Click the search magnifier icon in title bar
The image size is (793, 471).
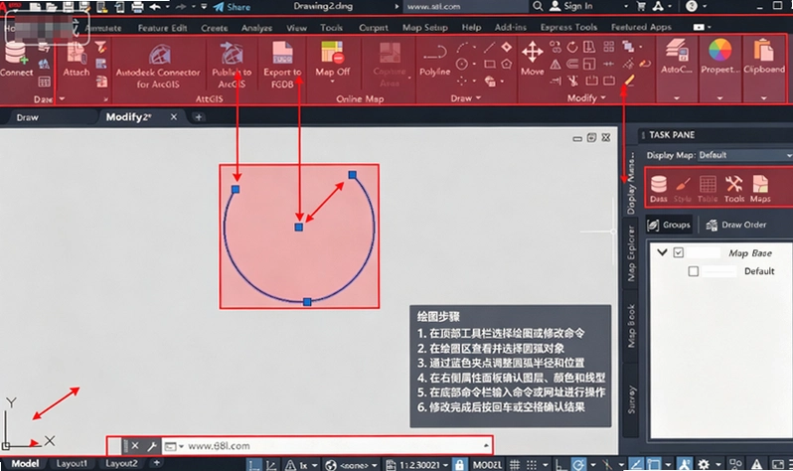tap(538, 6)
